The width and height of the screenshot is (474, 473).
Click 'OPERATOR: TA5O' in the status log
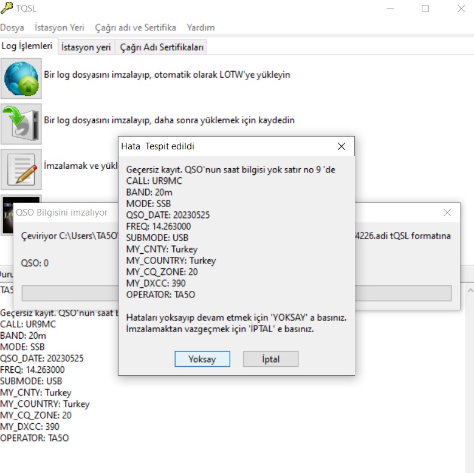(35, 438)
